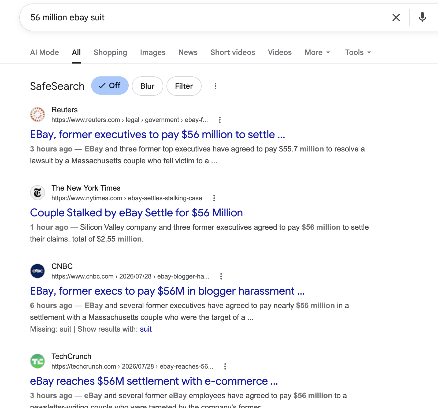Click 'The New York Times' site name
The width and height of the screenshot is (438, 408).
86,188
